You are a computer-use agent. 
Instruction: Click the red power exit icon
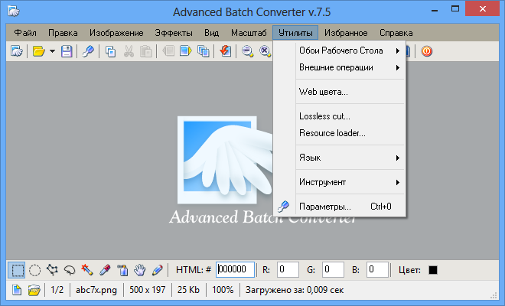point(427,51)
